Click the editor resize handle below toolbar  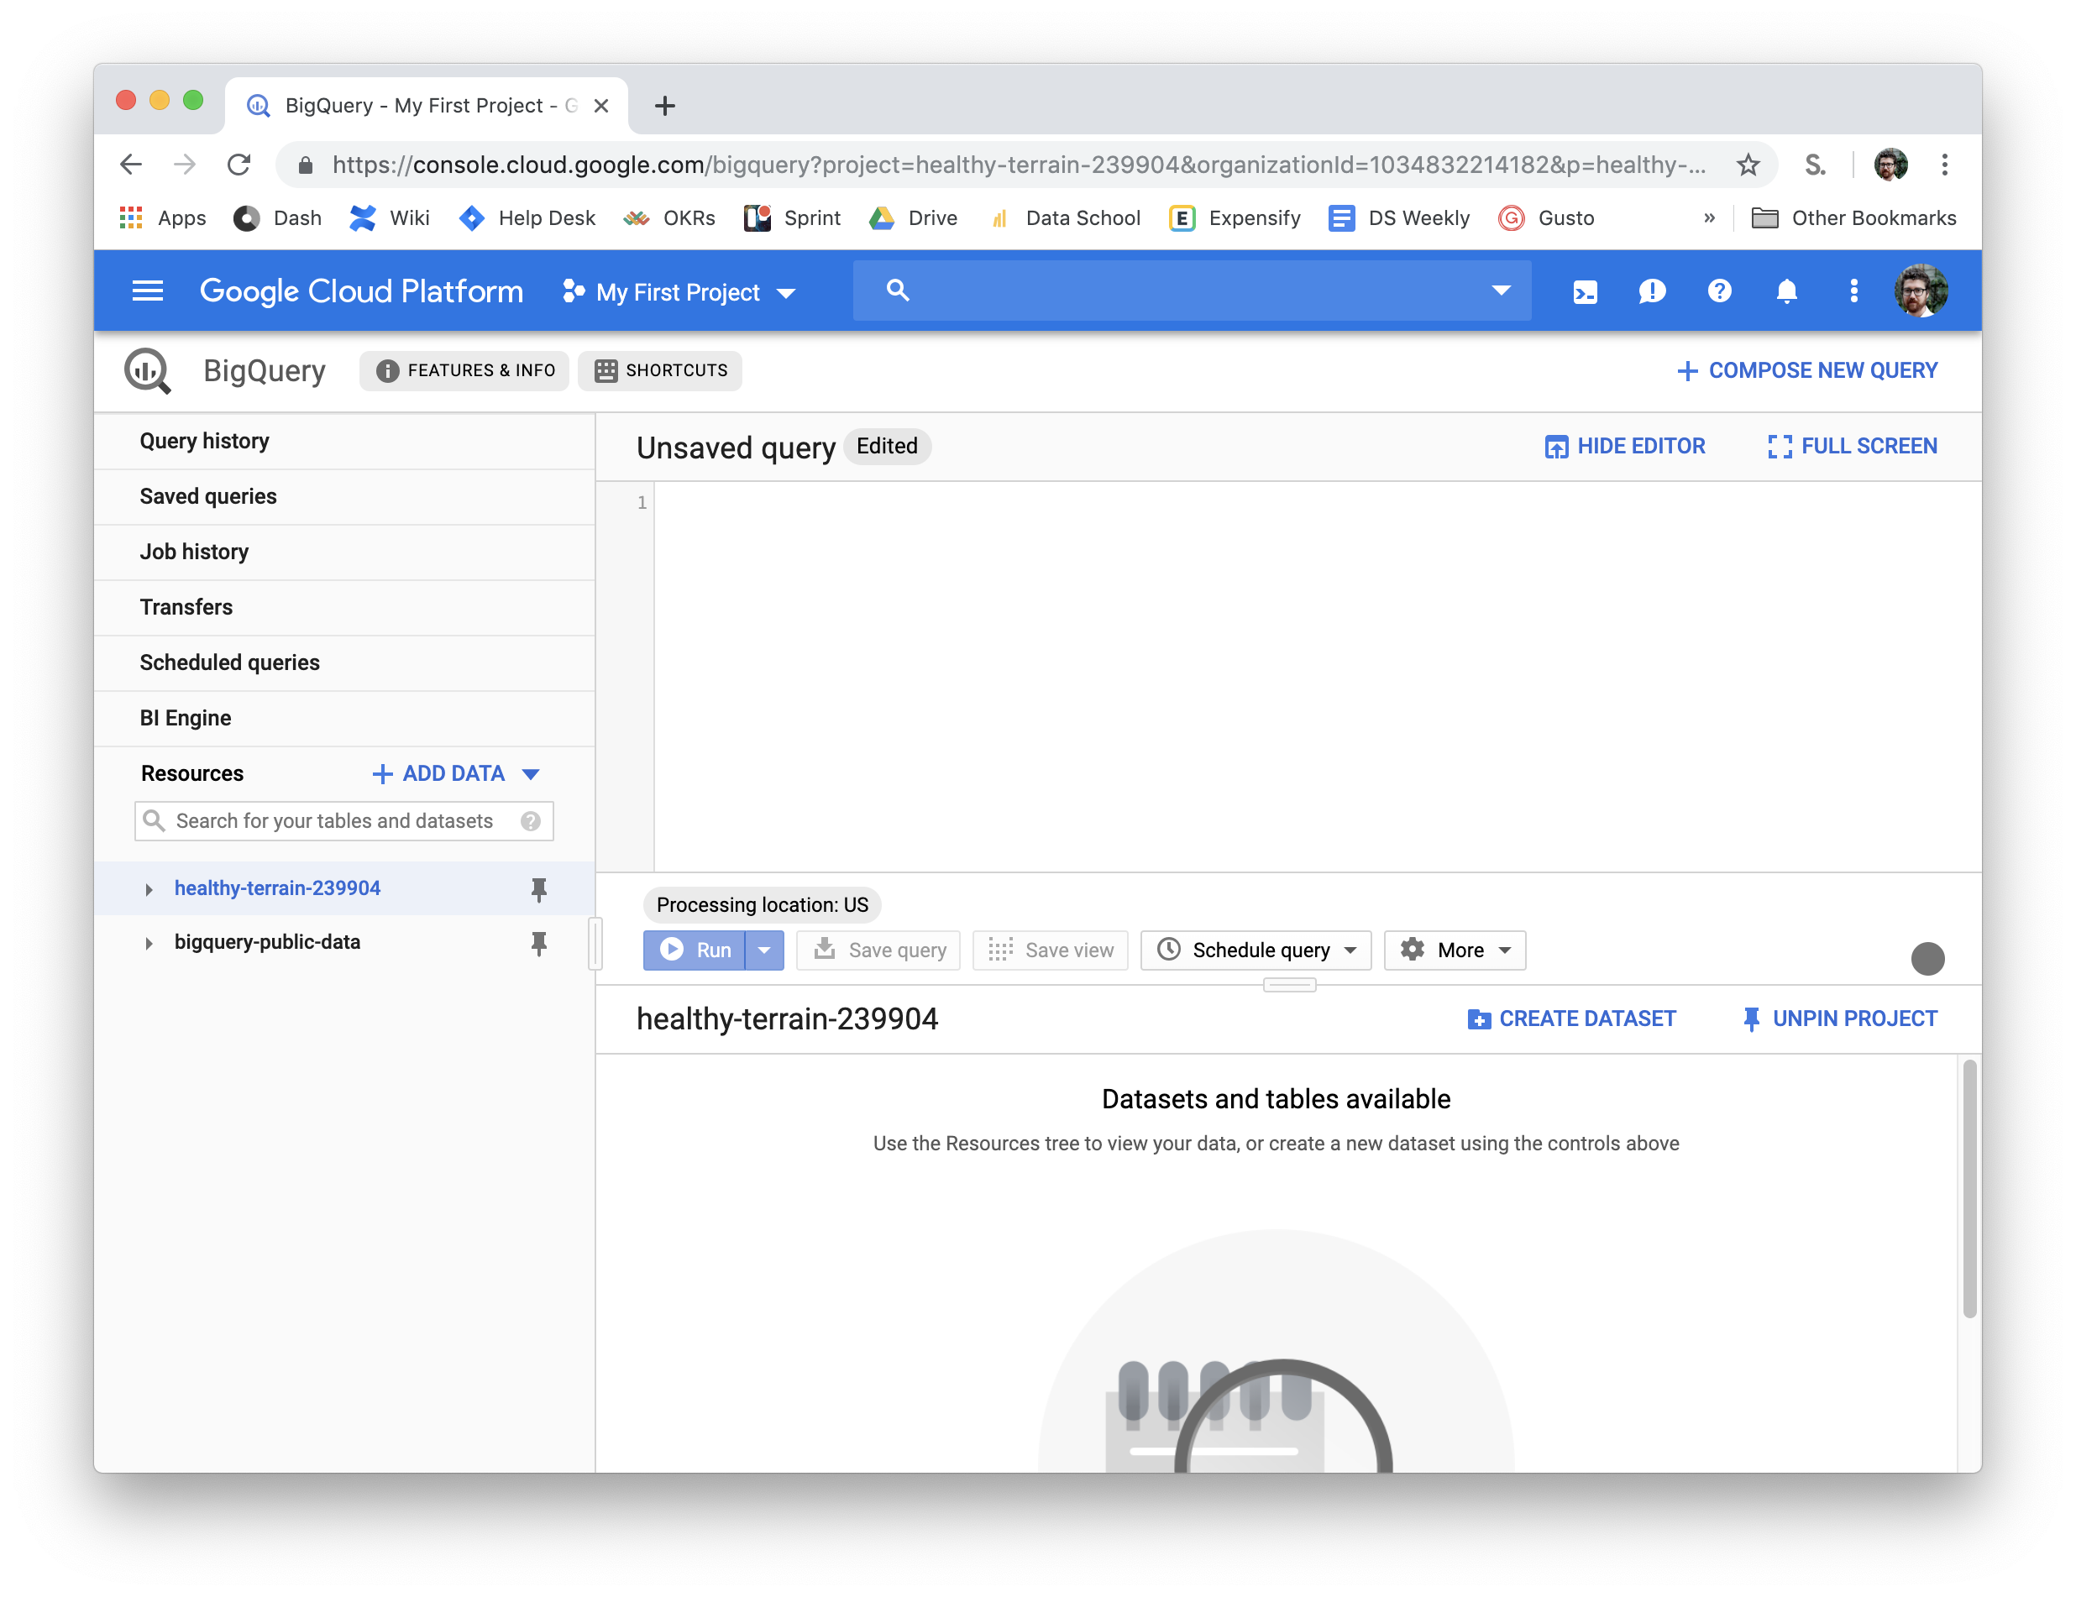click(1289, 986)
